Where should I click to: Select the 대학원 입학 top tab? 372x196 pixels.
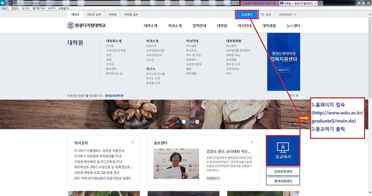pyautogui.click(x=131, y=14)
